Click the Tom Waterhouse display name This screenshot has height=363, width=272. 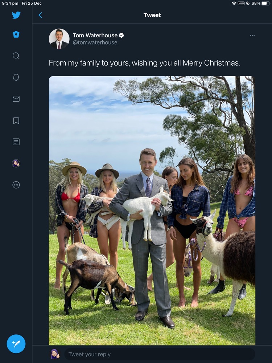pos(95,35)
